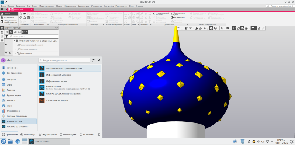Open launcher configuration sliders icon
295x145 pixels.
[94, 60]
